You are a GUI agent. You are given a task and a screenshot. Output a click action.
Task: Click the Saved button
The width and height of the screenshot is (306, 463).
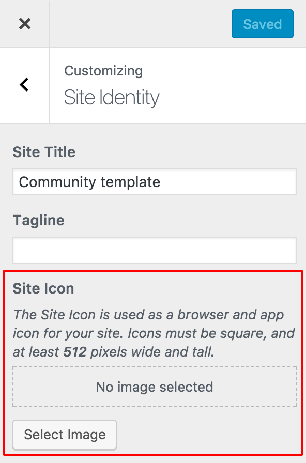pos(263,23)
